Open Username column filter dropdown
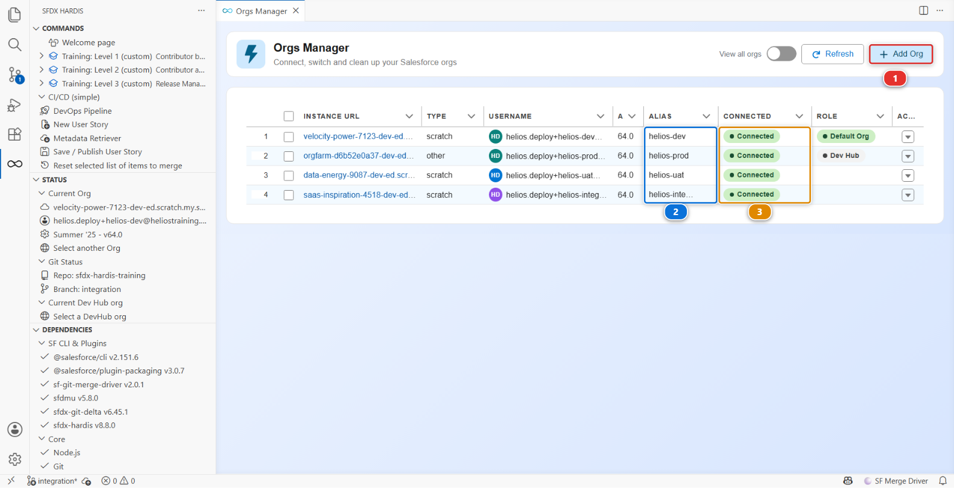954x488 pixels. 600,116
